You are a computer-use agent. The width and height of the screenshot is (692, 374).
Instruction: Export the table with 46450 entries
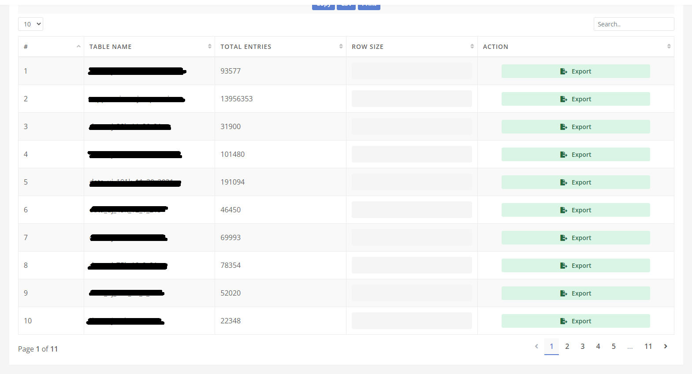[576, 210]
